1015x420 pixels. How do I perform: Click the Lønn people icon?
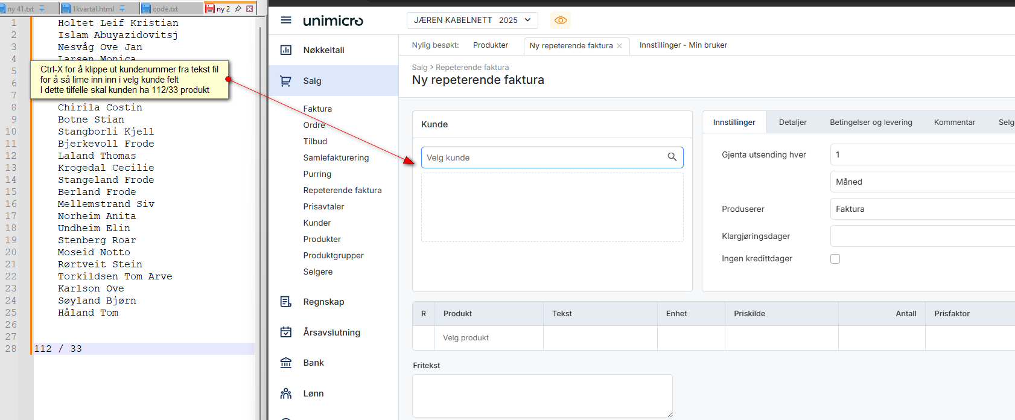click(286, 393)
